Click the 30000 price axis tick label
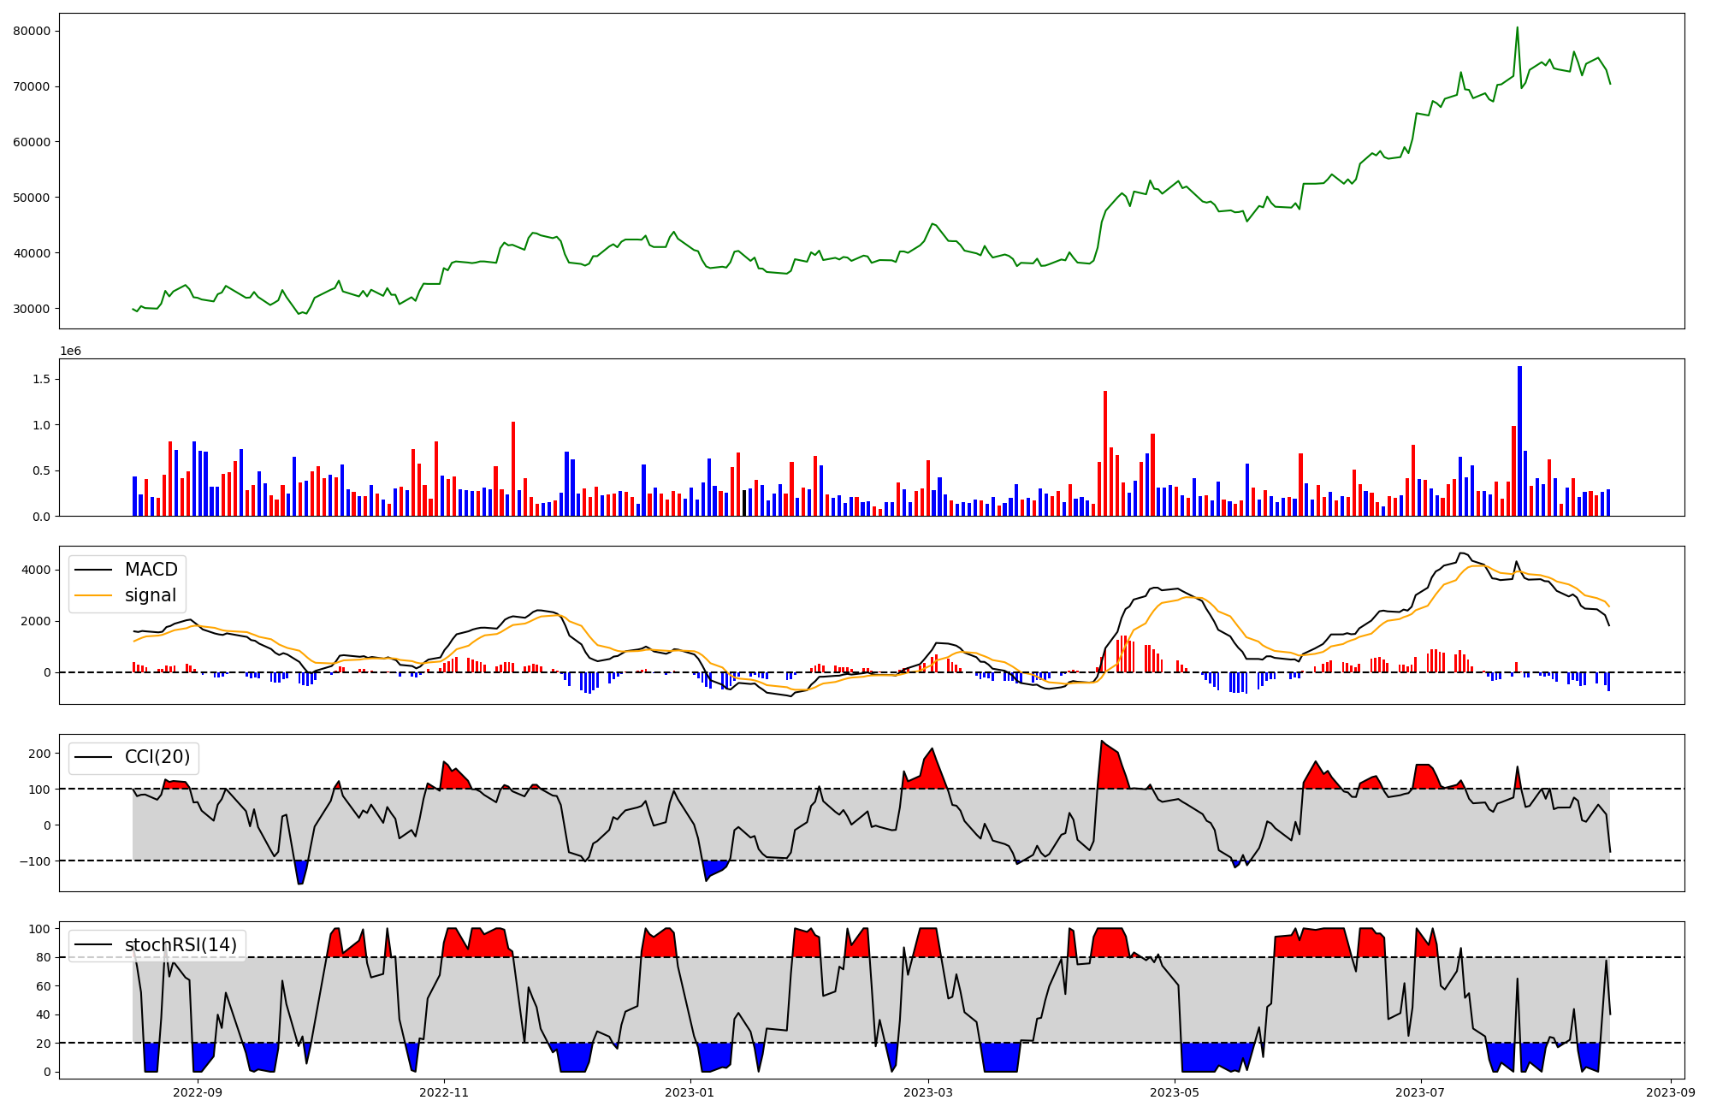Viewport: 1711px width, 1112px height. tap(33, 309)
